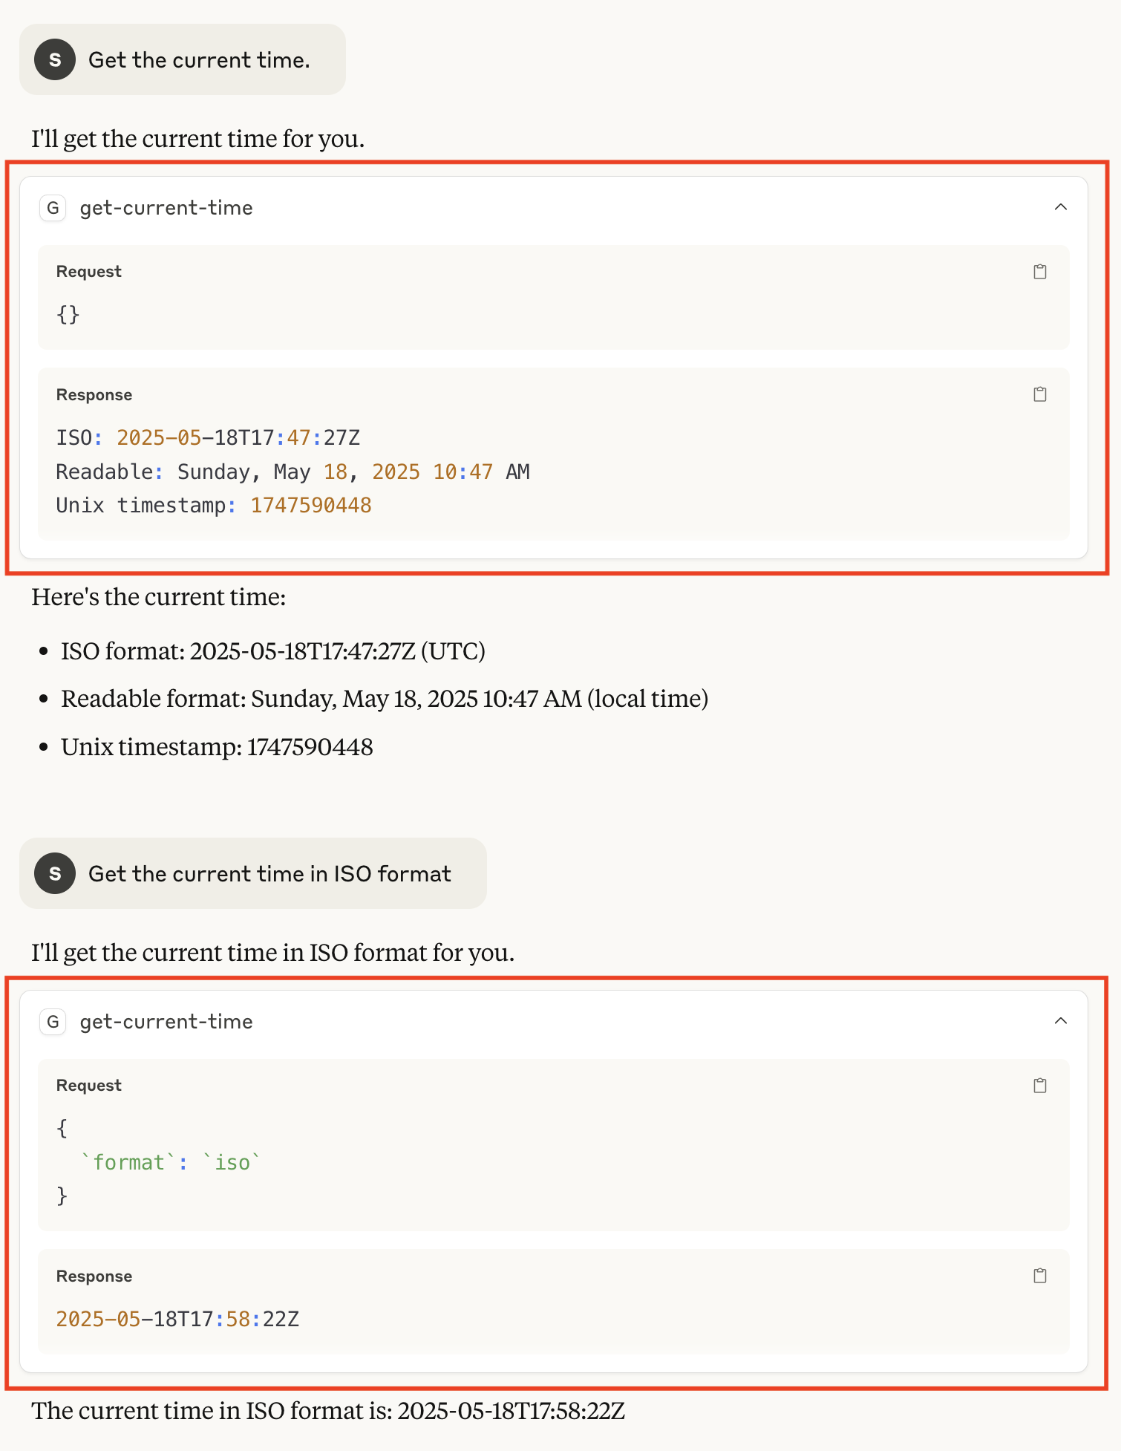
Task: Copy the first Response output using clipboard icon
Action: point(1039,394)
